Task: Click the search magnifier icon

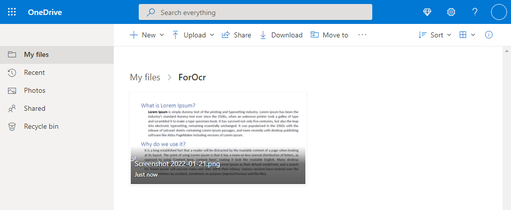Action: coord(151,12)
